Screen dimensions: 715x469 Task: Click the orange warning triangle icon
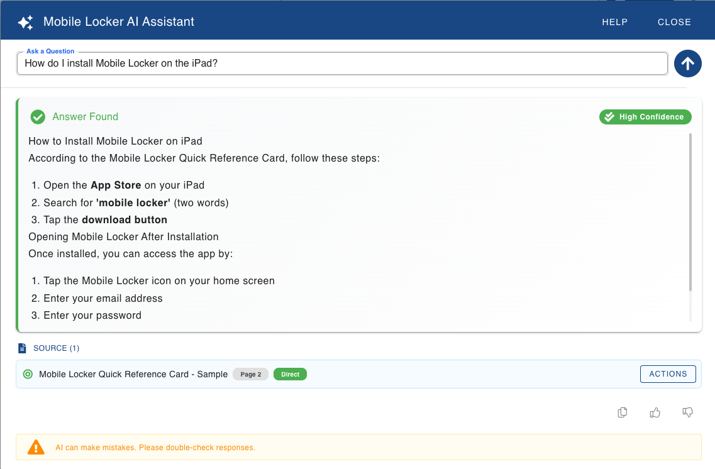point(36,447)
